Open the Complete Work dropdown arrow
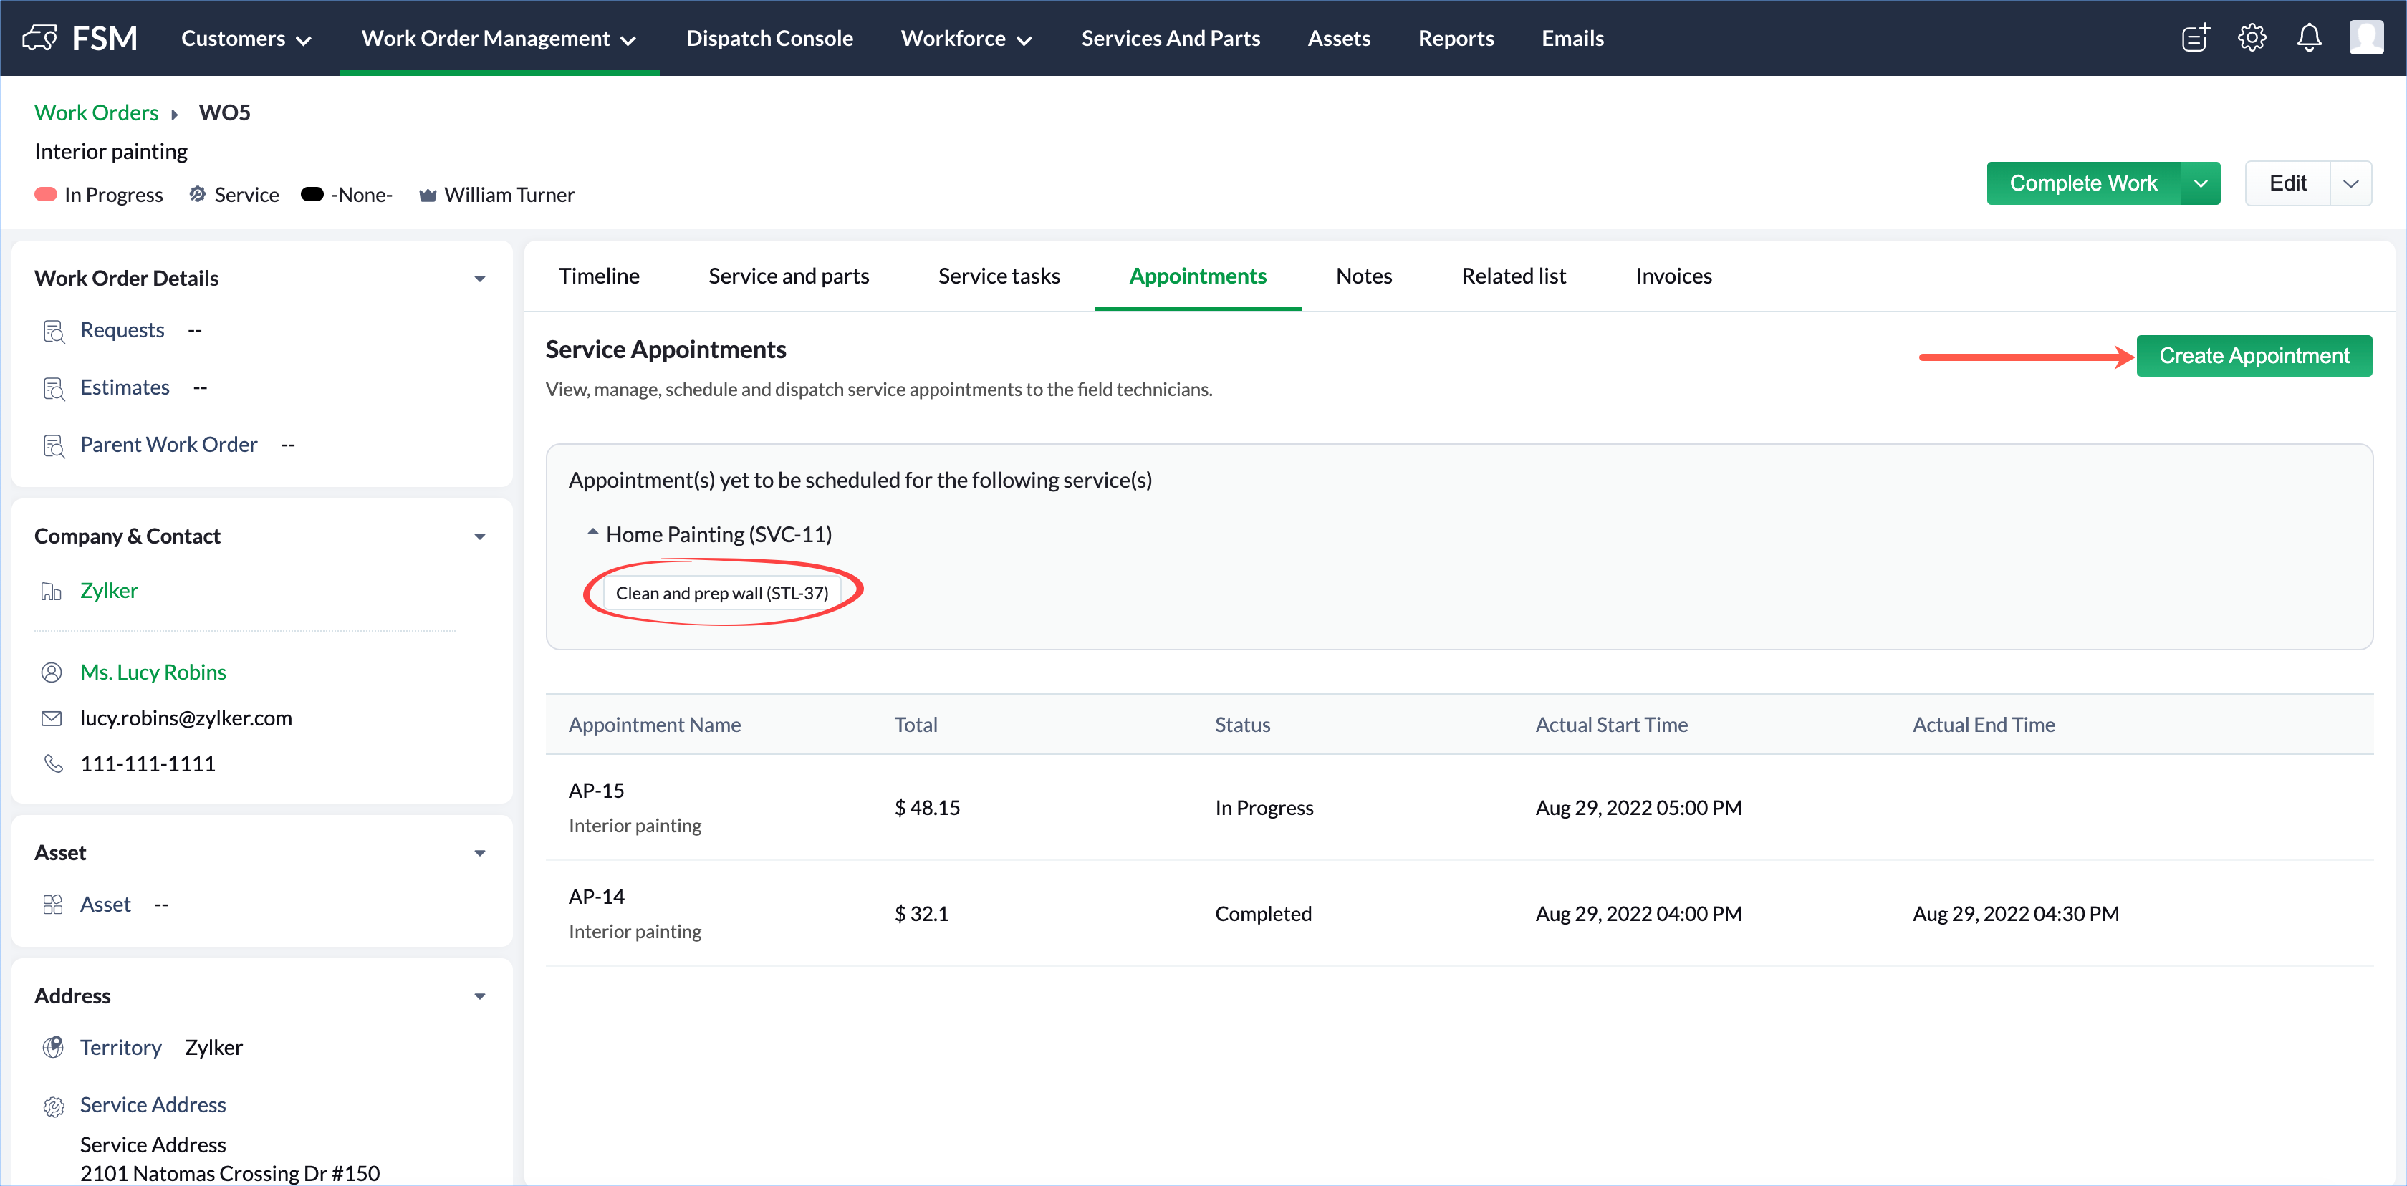This screenshot has width=2407, height=1186. pyautogui.click(x=2201, y=184)
